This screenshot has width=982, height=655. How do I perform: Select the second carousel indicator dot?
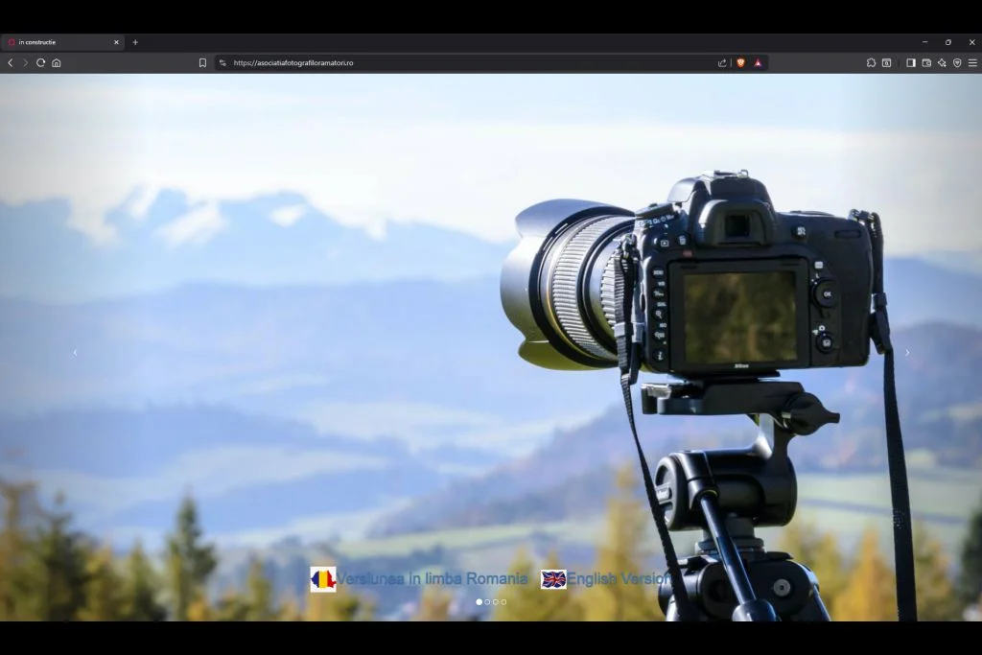click(x=487, y=602)
